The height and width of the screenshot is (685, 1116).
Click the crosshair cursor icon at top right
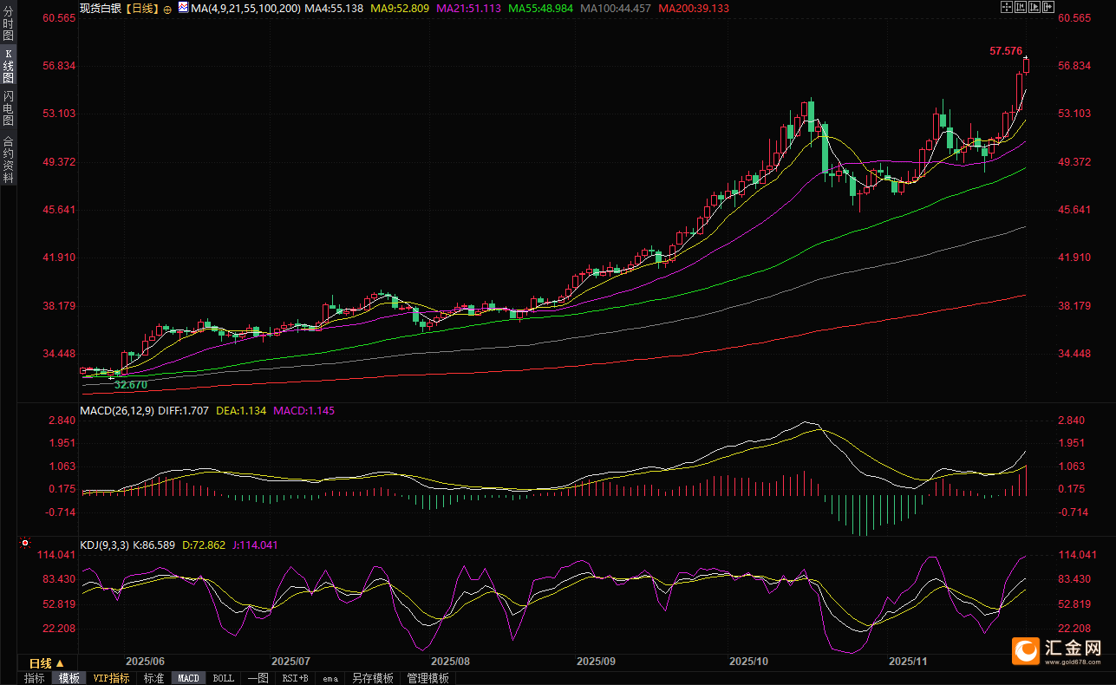pyautogui.click(x=1007, y=8)
